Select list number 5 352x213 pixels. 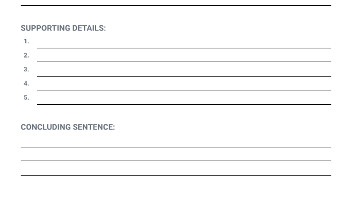point(26,97)
